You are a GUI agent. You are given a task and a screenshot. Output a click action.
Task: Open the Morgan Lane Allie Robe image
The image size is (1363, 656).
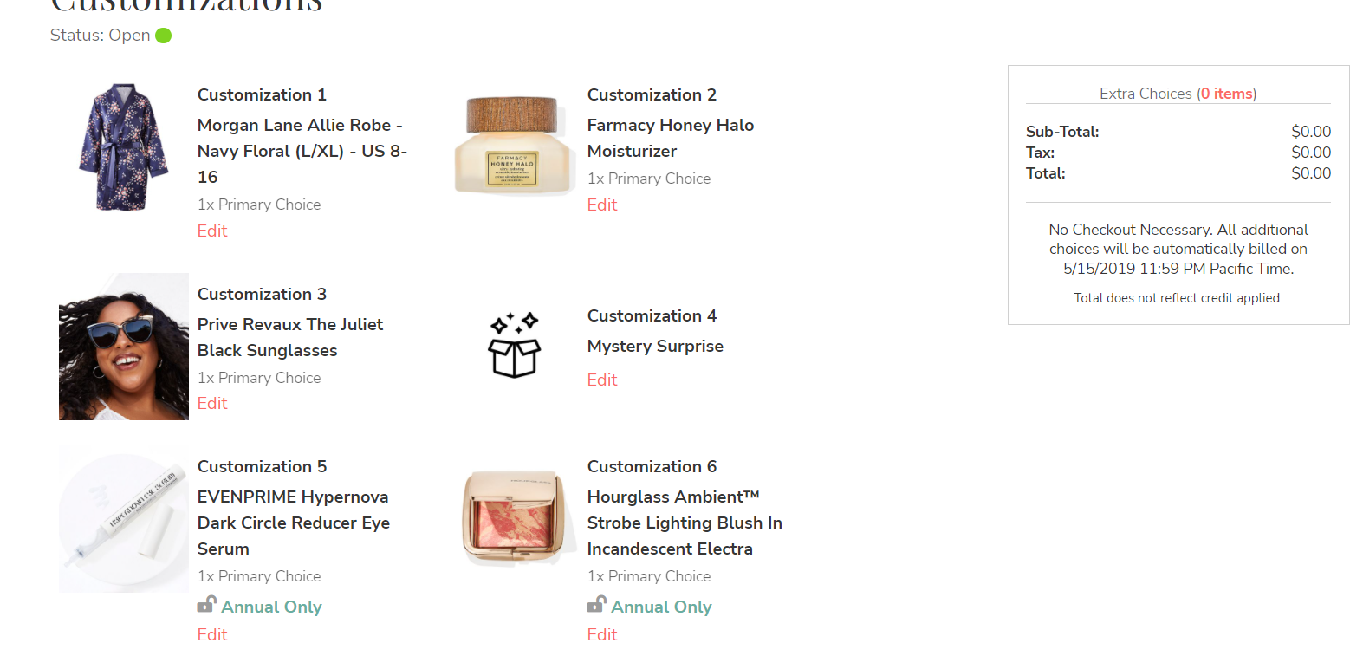click(123, 147)
